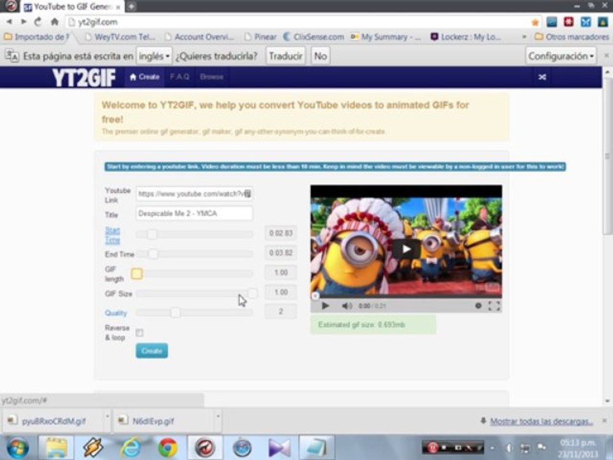The width and height of the screenshot is (613, 460).
Task: Click the red swirl browser taskbar icon
Action: click(205, 447)
